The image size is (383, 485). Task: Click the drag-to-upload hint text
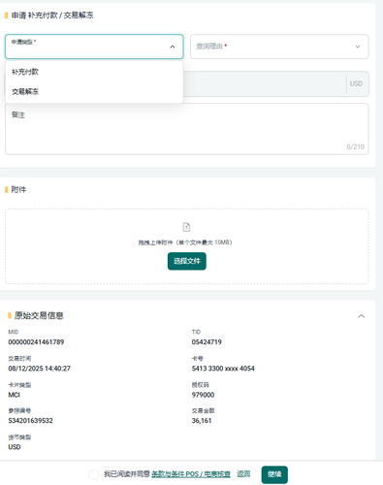coord(185,242)
